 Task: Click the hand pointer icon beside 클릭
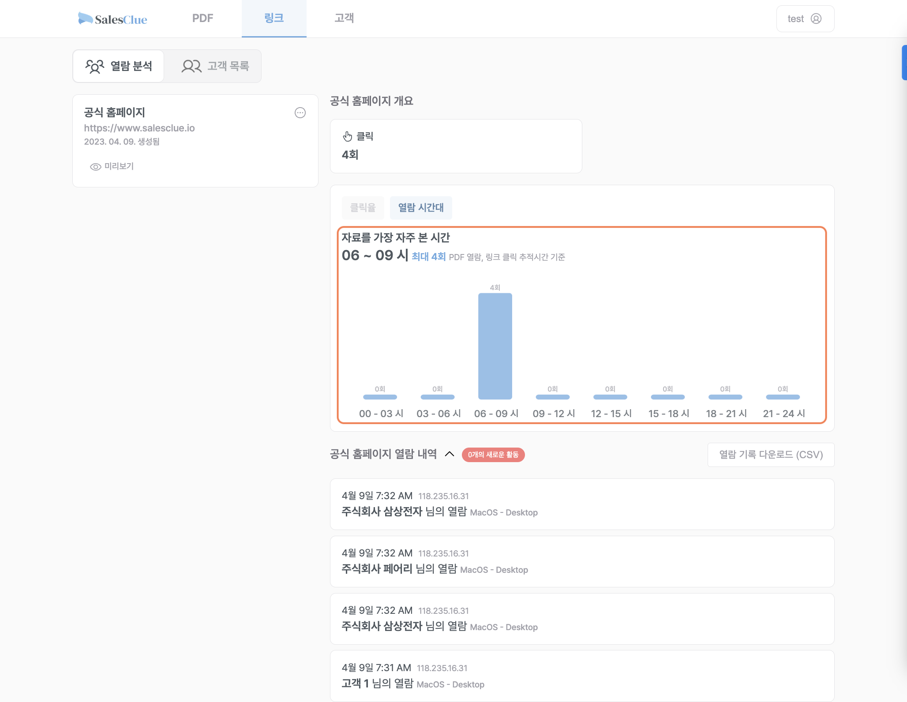click(348, 136)
